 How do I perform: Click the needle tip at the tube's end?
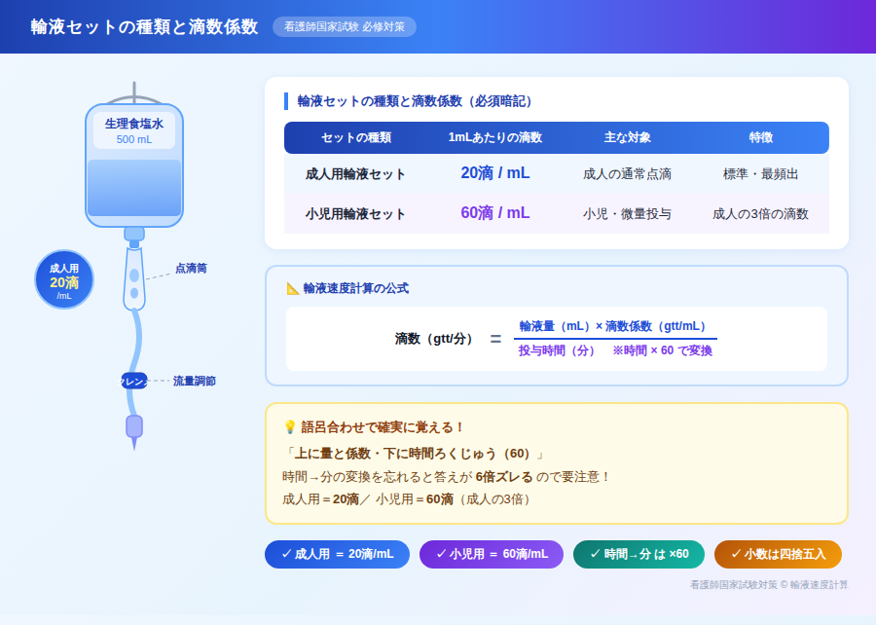pyautogui.click(x=134, y=443)
